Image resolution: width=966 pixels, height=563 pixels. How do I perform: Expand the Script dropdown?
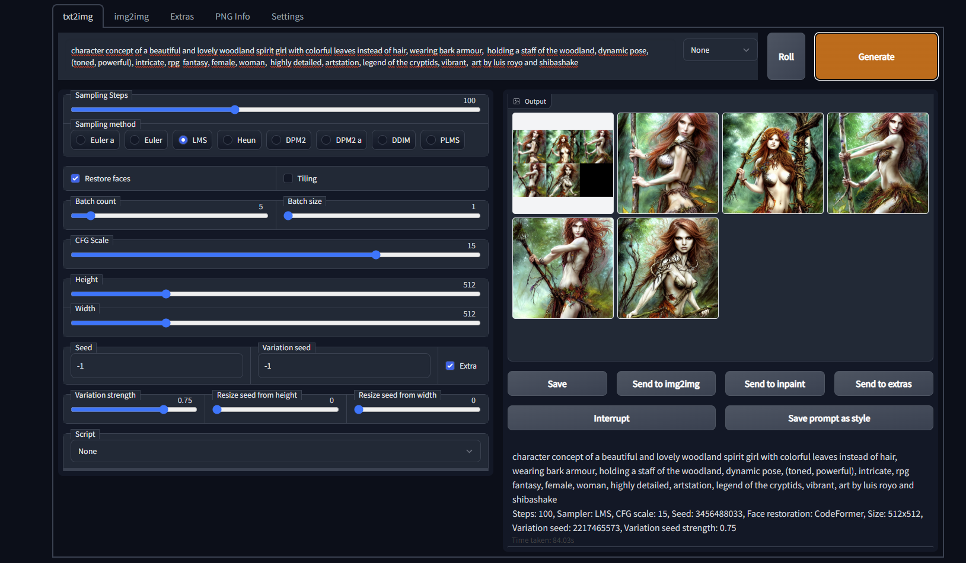(x=275, y=451)
